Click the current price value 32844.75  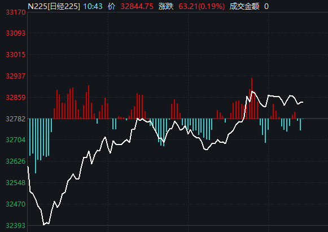[137, 6]
